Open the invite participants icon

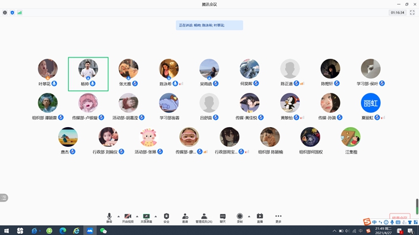tap(185, 218)
